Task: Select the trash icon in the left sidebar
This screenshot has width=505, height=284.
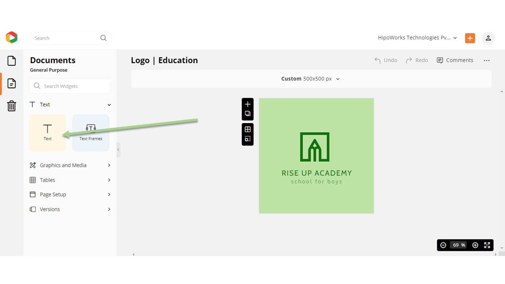Action: pyautogui.click(x=11, y=106)
